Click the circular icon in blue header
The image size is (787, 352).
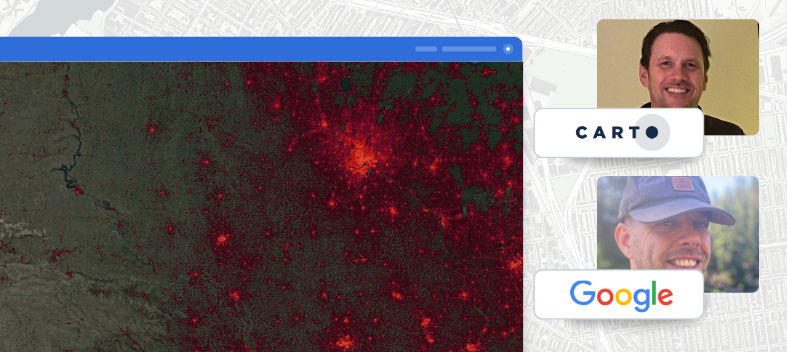tap(508, 49)
